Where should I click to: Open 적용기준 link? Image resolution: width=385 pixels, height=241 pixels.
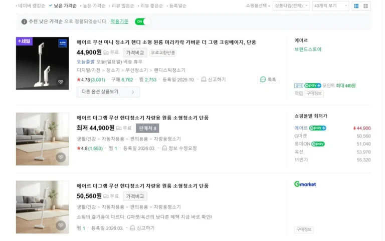(x=119, y=21)
